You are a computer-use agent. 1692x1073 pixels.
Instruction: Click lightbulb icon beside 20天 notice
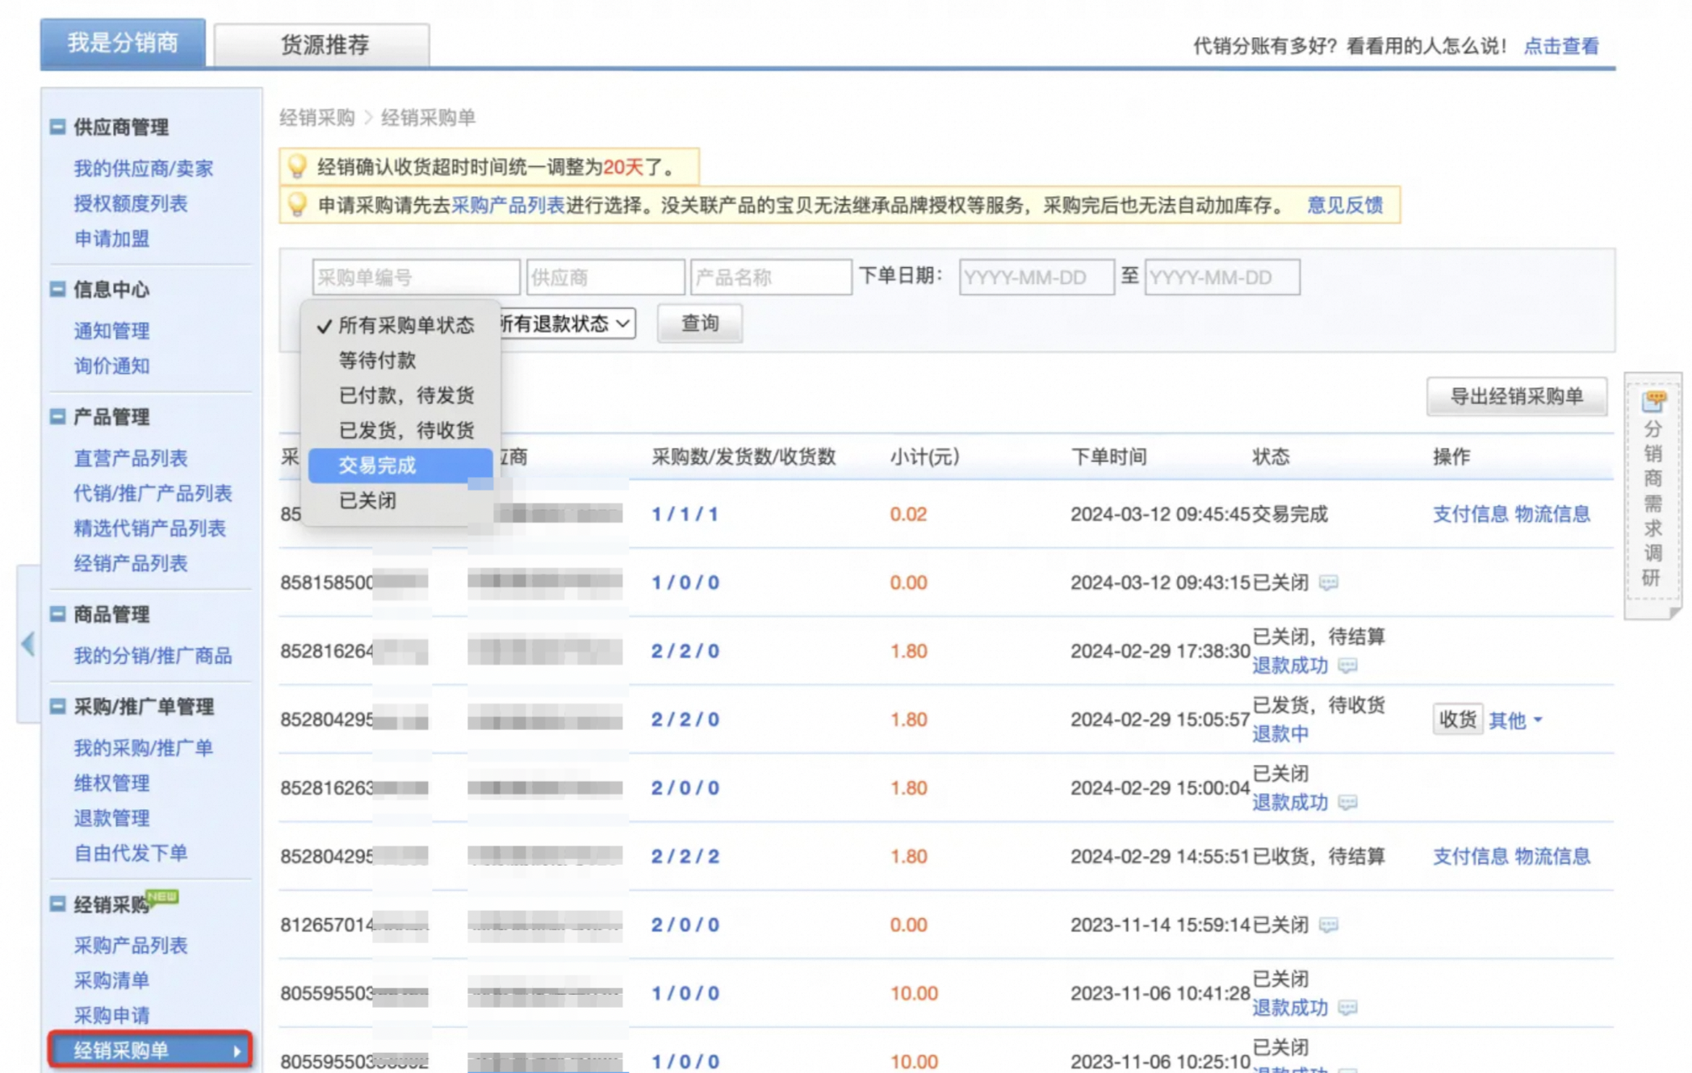pos(297,167)
